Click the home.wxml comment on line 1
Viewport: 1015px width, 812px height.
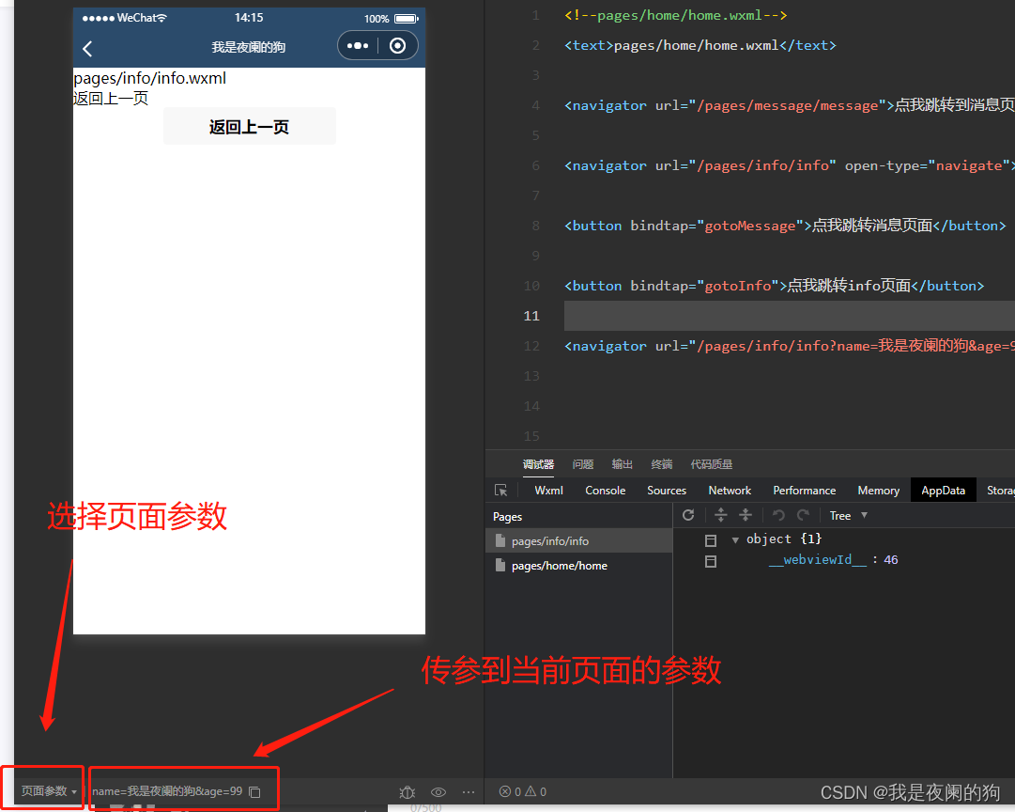(676, 16)
